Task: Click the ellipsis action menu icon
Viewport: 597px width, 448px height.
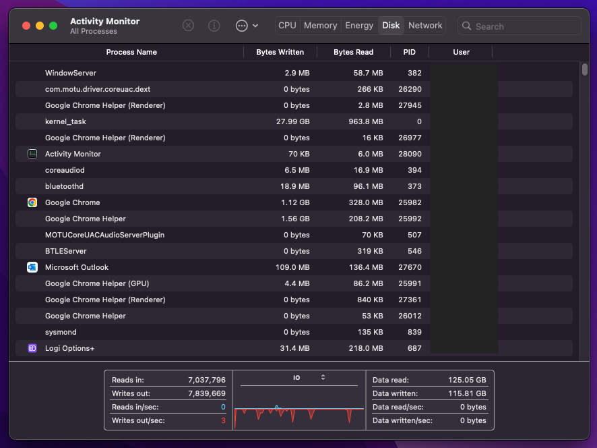Action: (x=242, y=26)
